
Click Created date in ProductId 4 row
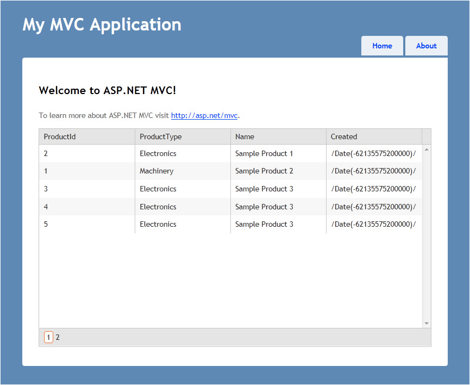pos(374,207)
